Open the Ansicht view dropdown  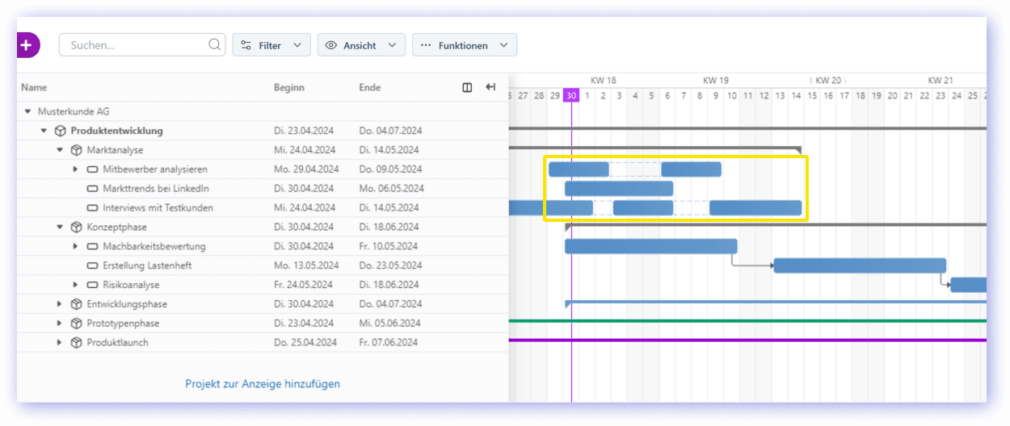coord(361,45)
